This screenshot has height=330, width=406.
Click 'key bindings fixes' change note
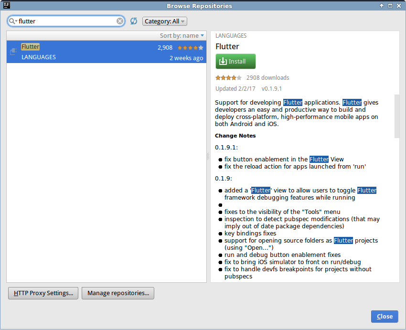(250, 233)
